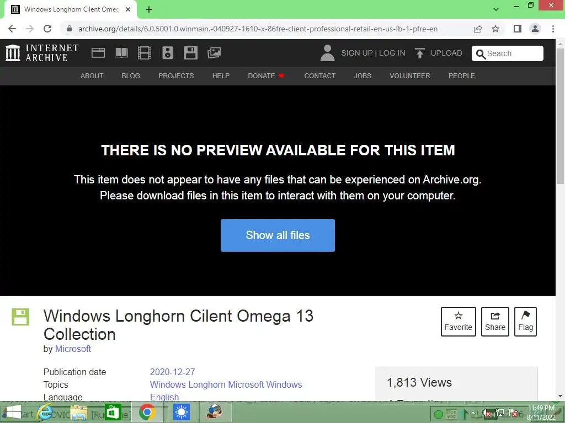Open the Chrome three-dot menu
Viewport: 565px width, 423px height.
[x=553, y=29]
